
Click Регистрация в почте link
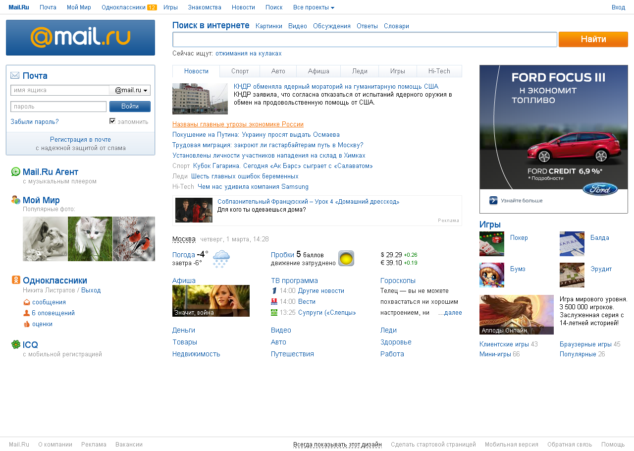[x=80, y=139]
